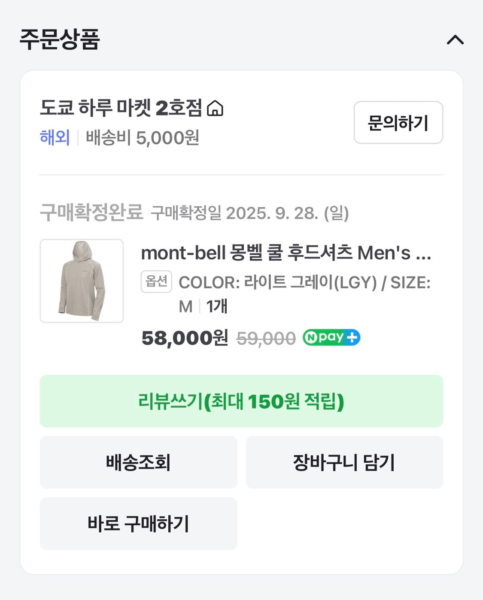Screen dimensions: 483x600
Task: Collapse the 주문상품 section chevron
Action: click(x=455, y=40)
